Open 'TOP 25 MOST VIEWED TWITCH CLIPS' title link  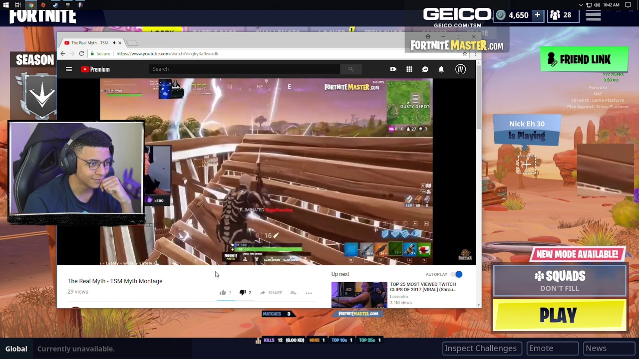423,287
